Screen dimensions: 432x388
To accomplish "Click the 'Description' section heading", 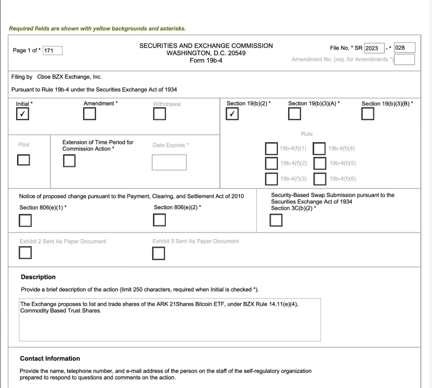I will (x=38, y=277).
